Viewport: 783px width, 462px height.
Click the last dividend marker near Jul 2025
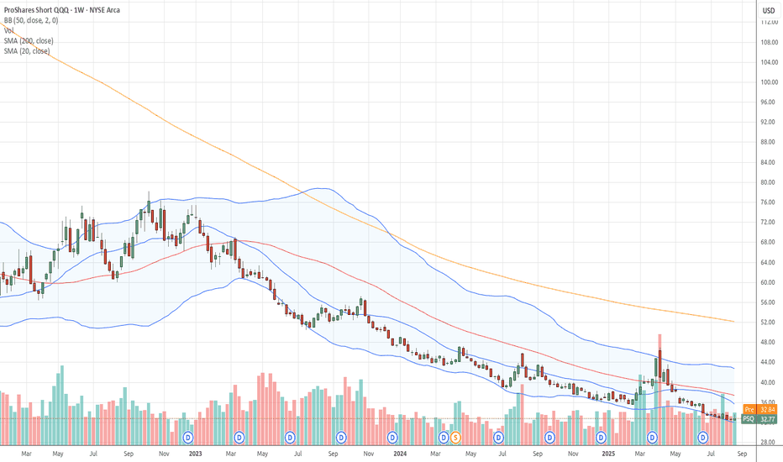pyautogui.click(x=702, y=438)
